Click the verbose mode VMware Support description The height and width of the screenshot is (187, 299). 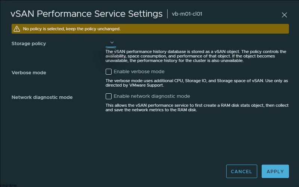196,83
